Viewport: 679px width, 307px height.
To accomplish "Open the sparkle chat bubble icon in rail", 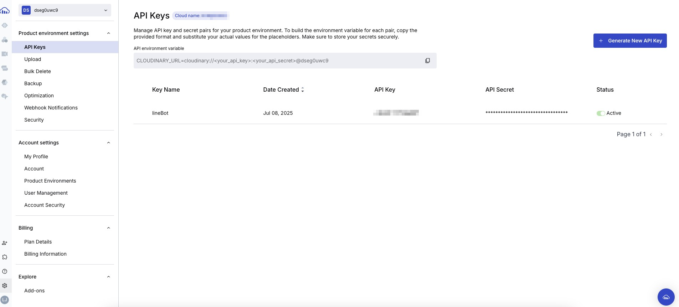I will pyautogui.click(x=5, y=97).
